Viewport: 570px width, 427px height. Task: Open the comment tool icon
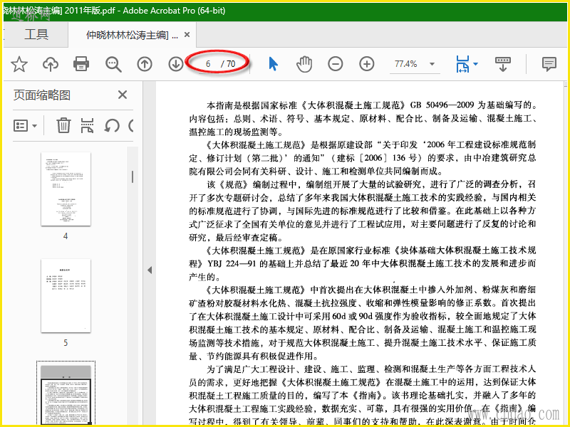[x=549, y=64]
